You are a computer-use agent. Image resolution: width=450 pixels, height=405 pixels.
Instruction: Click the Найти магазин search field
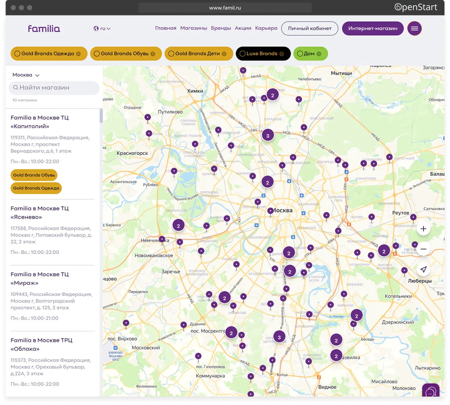pos(54,88)
